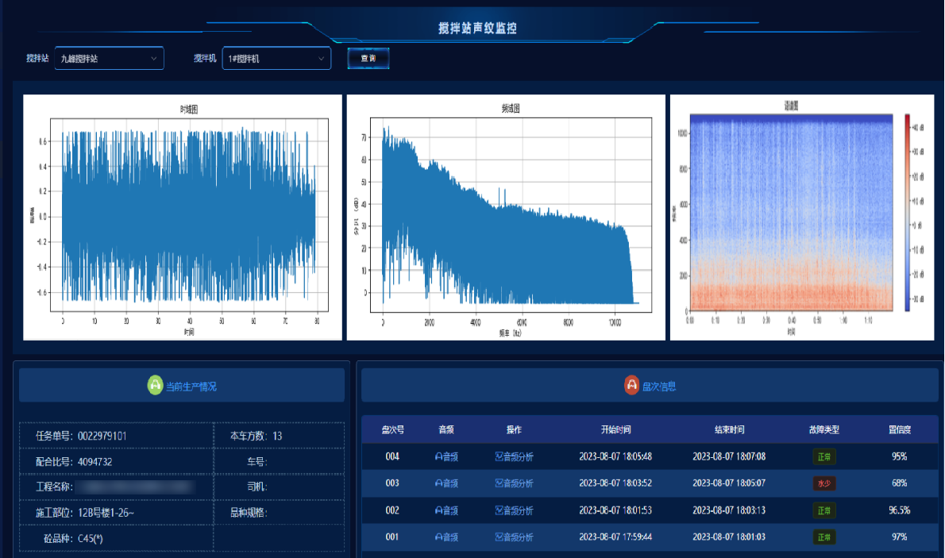Click 任务单号 0022979101 cell
945x558 pixels.
pos(117,436)
